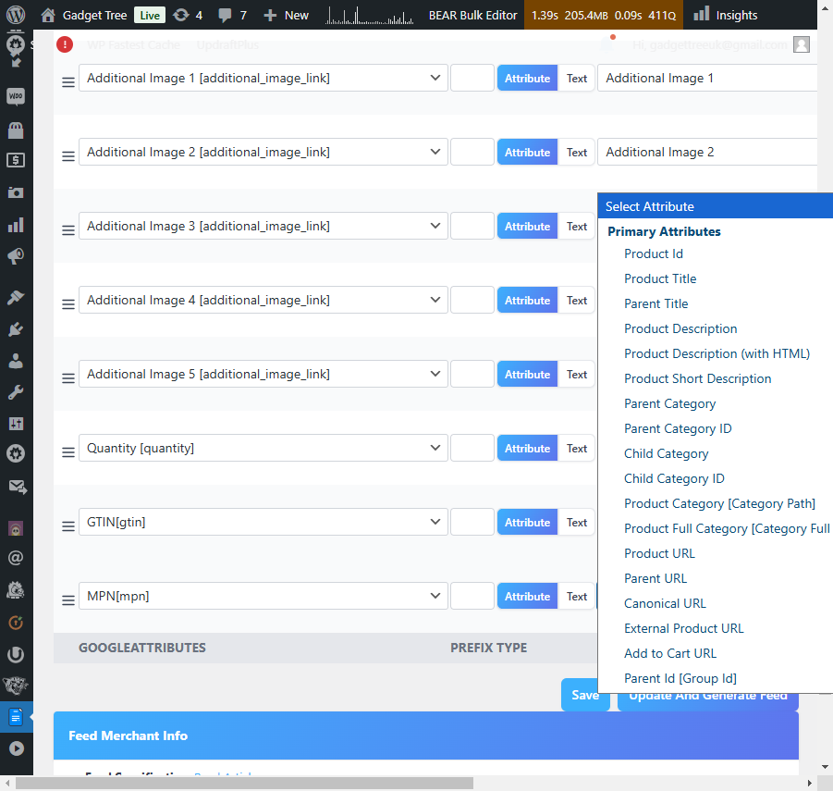
Task: Expand the Quantity [quantity] dropdown
Action: point(263,448)
